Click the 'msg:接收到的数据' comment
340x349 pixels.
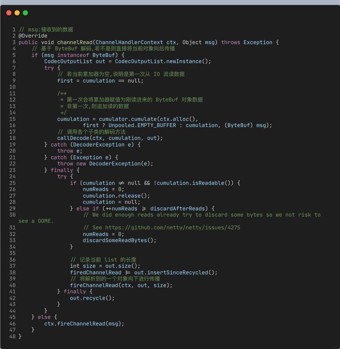coord(50,30)
